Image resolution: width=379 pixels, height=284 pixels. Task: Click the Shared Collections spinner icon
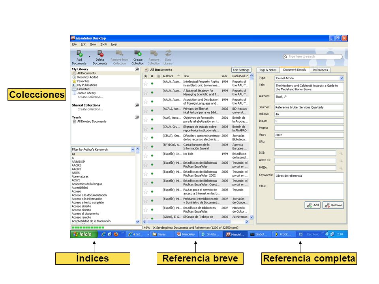[137, 105]
